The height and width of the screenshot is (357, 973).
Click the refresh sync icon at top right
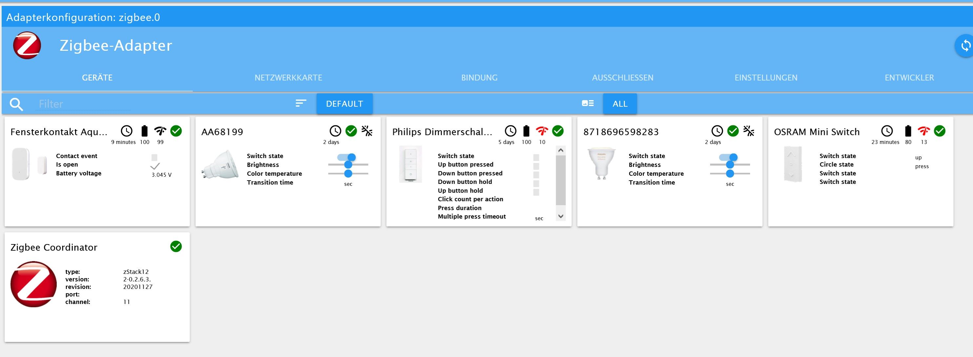click(965, 45)
